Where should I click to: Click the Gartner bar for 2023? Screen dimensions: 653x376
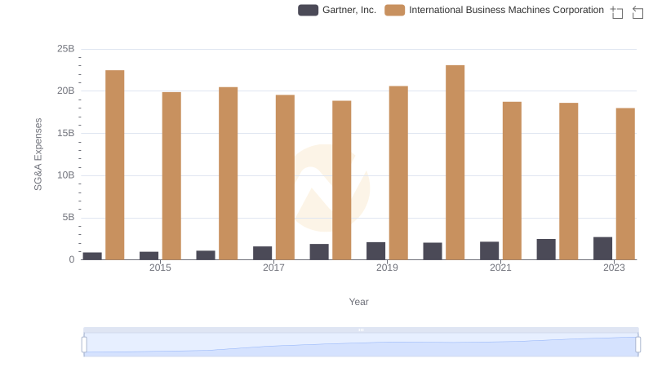pyautogui.click(x=602, y=248)
